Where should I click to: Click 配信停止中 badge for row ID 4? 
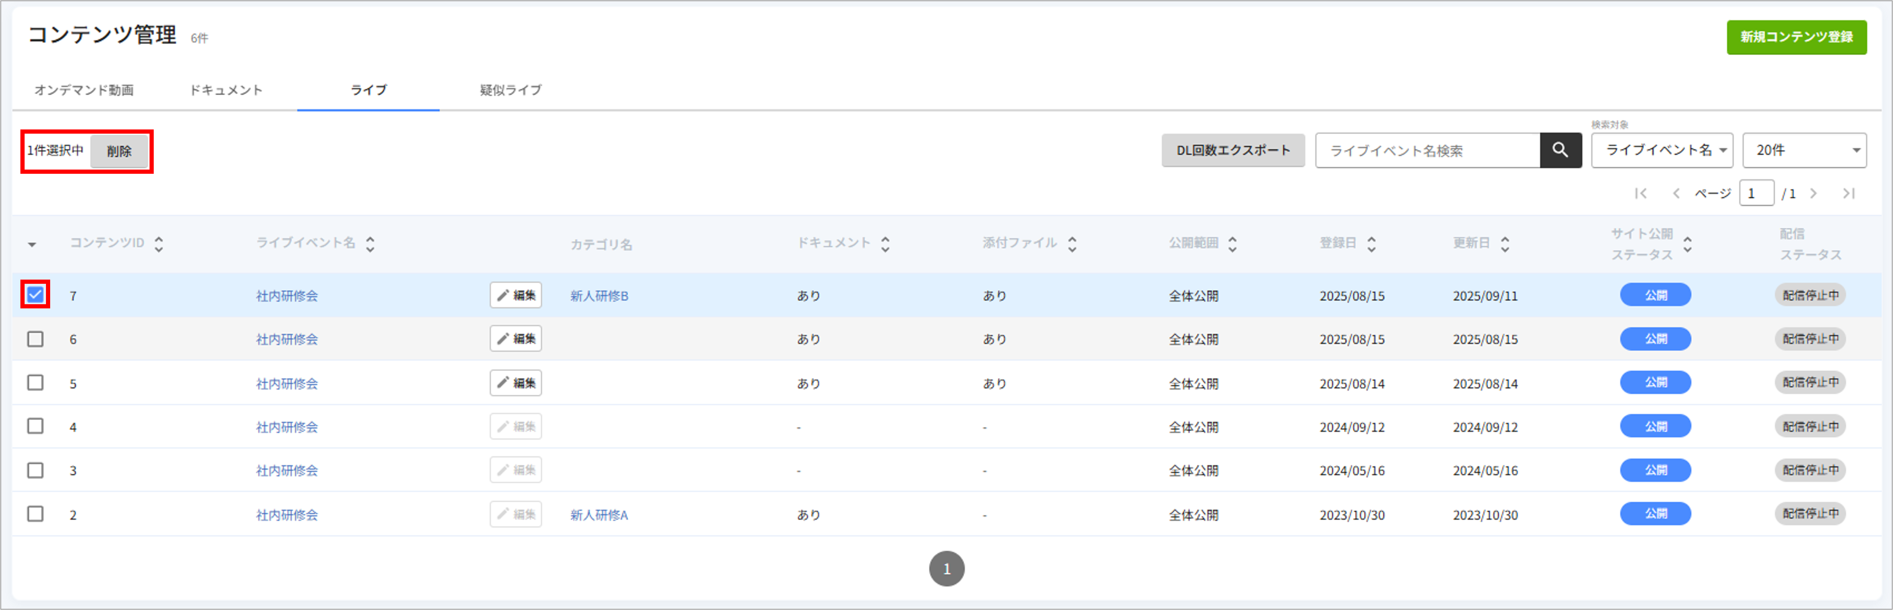tap(1811, 426)
